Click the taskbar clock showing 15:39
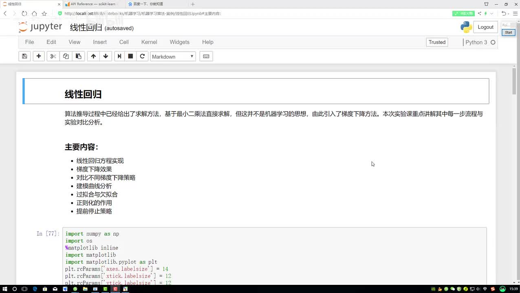Image resolution: width=520 pixels, height=293 pixels. (513, 289)
